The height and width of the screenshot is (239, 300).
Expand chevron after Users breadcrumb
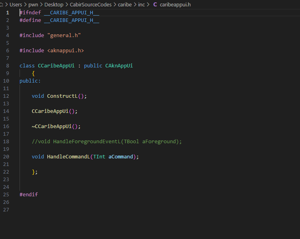(25, 5)
